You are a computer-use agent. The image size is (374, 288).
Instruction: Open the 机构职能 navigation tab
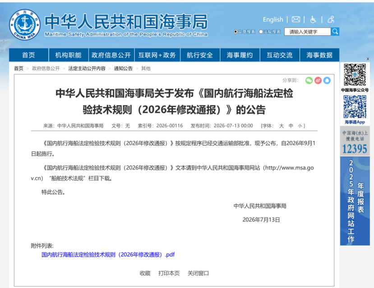pos(69,55)
